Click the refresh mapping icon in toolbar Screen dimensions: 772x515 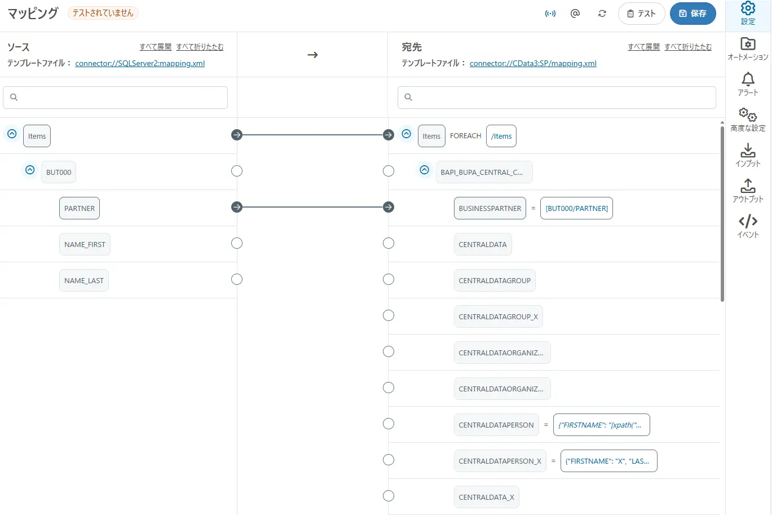pos(602,13)
